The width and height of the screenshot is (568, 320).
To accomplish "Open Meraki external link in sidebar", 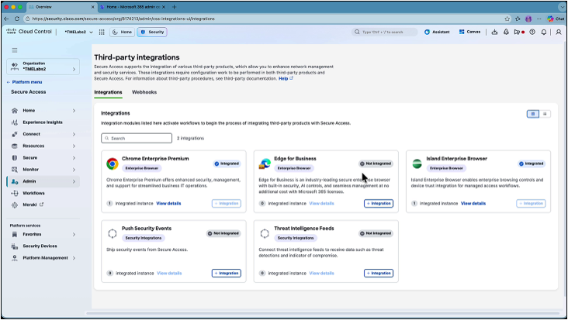I will tap(33, 205).
